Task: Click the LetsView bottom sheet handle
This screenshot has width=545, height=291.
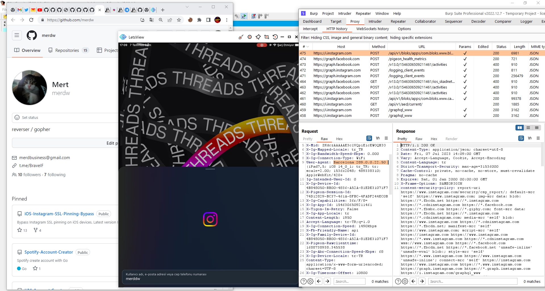Action: coord(210,169)
